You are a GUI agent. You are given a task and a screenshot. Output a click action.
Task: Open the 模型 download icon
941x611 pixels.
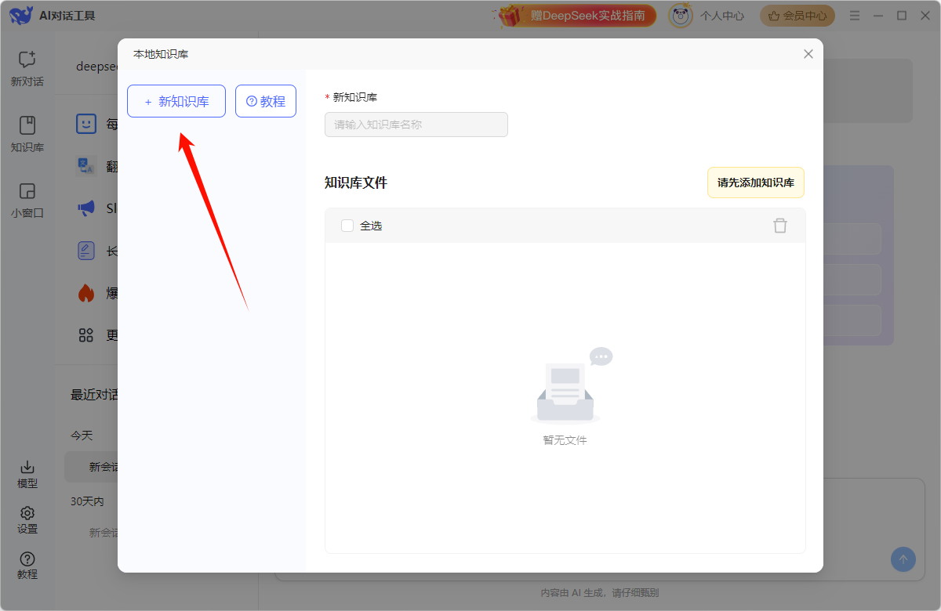click(x=27, y=467)
